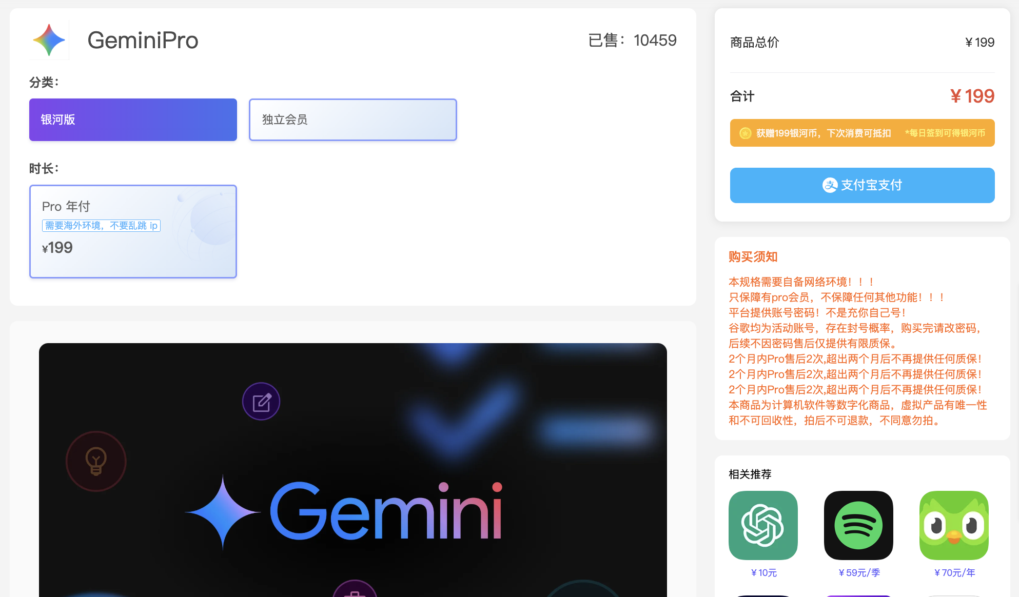Click the 只保障有pro会员 notice line
Image resolution: width=1019 pixels, height=597 pixels.
(x=836, y=297)
